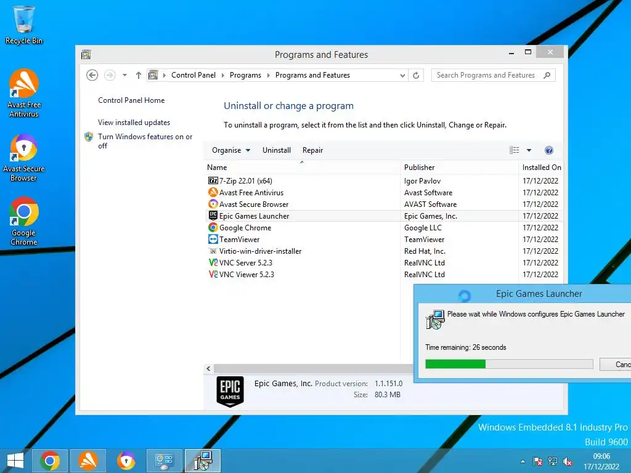
Task: Select Avast Free Antivirus in the list
Action: pyautogui.click(x=251, y=193)
